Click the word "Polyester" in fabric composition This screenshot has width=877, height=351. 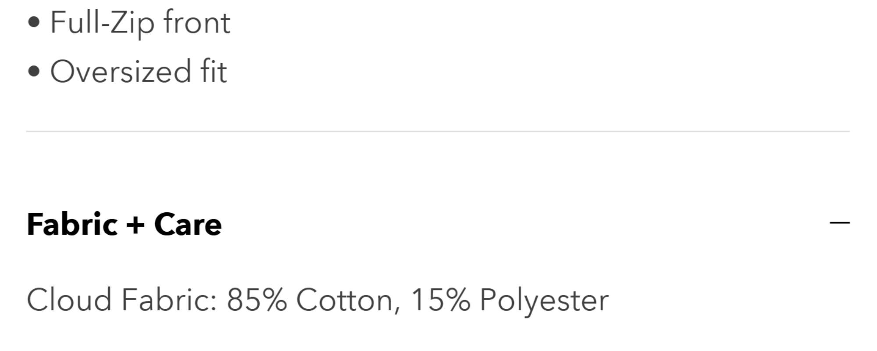click(x=544, y=300)
